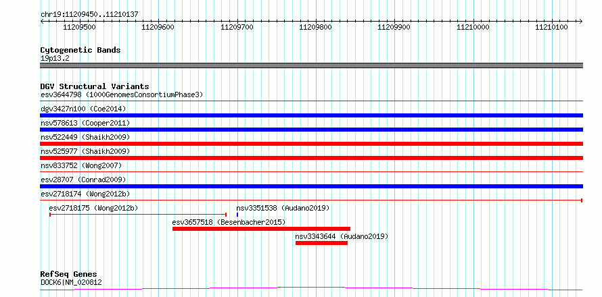The image size is (602, 297).
Task: Select the esv3657518 red variant bar
Action: pos(261,229)
